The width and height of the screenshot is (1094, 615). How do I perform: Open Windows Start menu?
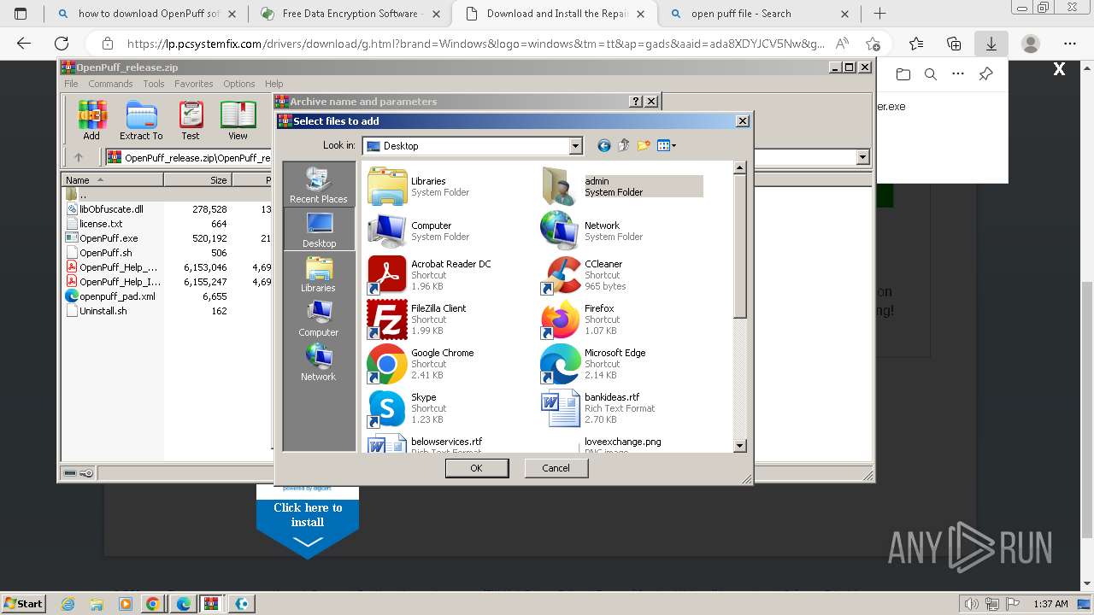tap(23, 603)
